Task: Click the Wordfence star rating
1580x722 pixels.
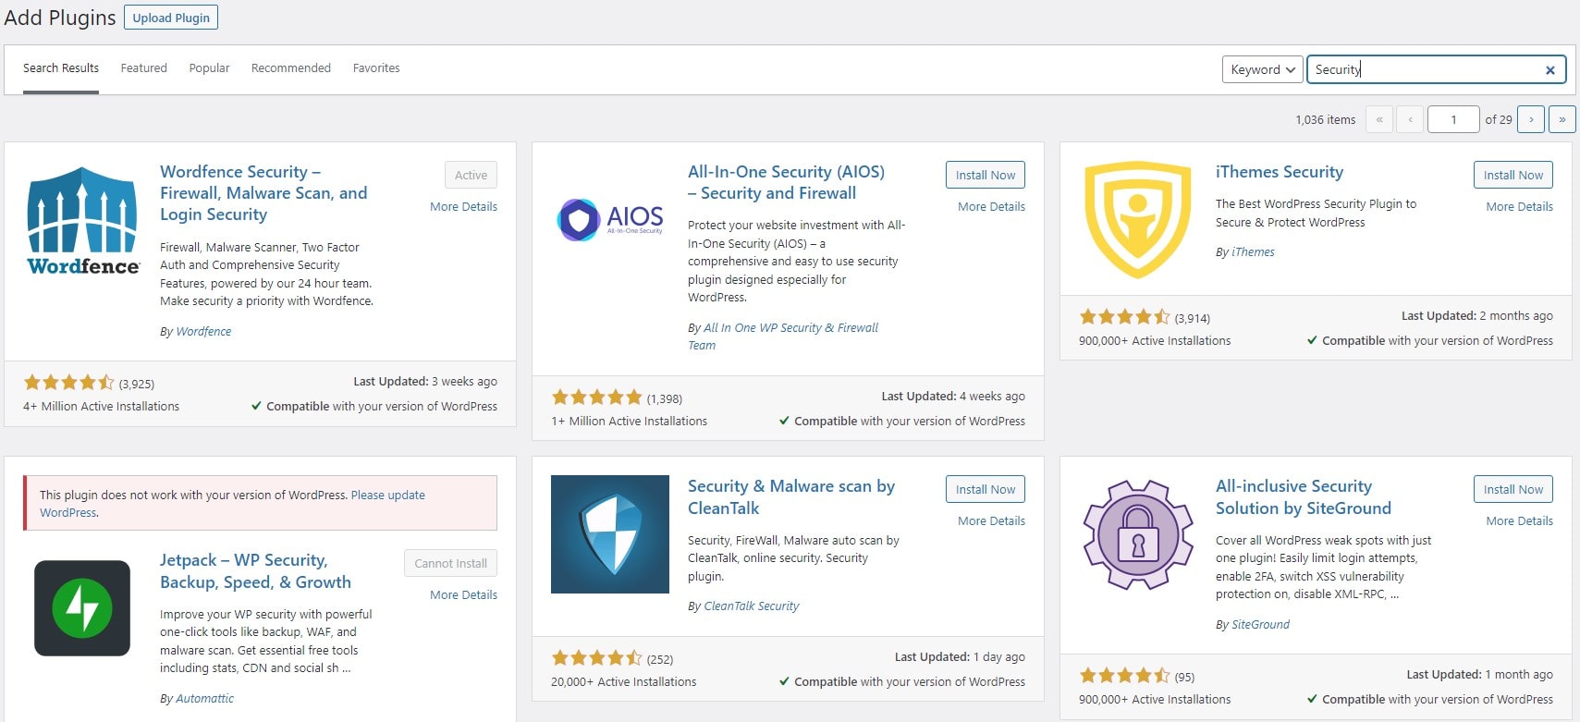Action: point(68,383)
